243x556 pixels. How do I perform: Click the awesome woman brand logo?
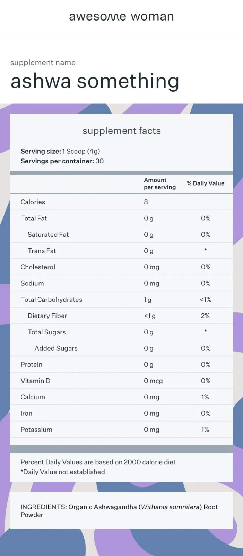pos(121,16)
